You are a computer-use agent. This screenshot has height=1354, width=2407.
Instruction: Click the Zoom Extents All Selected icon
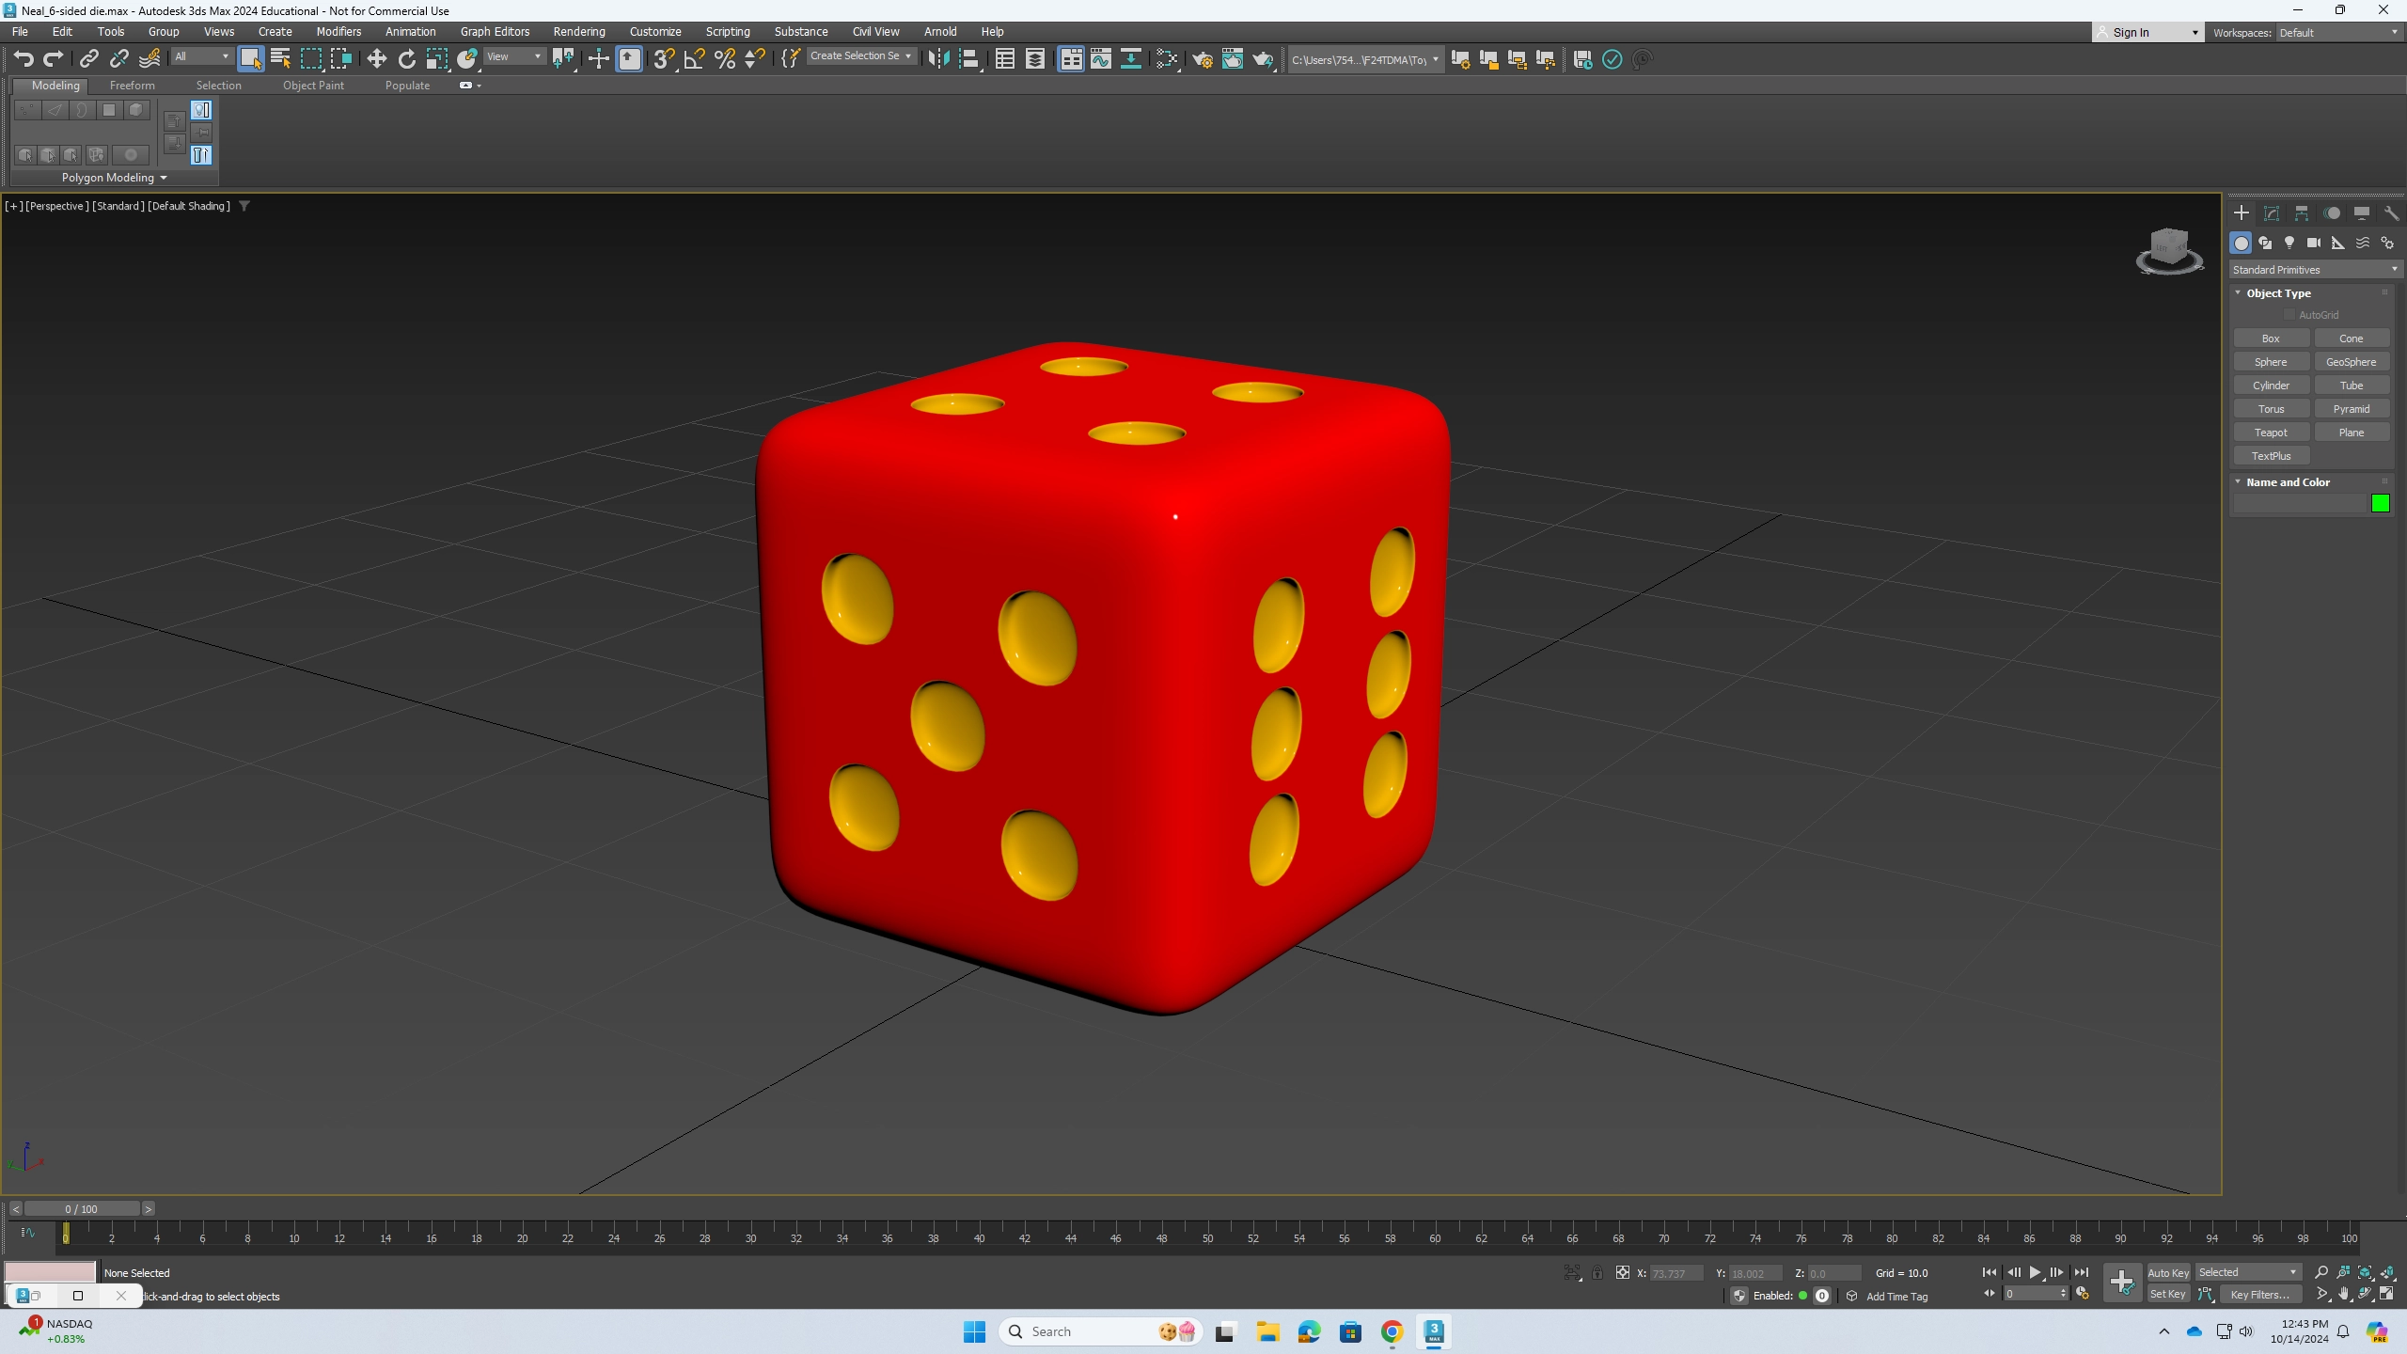tap(2387, 1272)
